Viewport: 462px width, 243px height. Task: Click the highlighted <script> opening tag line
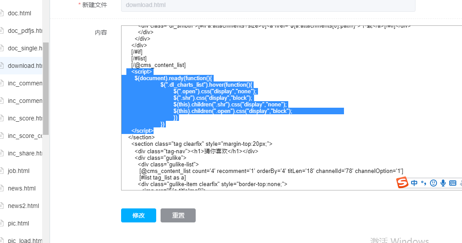pos(141,71)
